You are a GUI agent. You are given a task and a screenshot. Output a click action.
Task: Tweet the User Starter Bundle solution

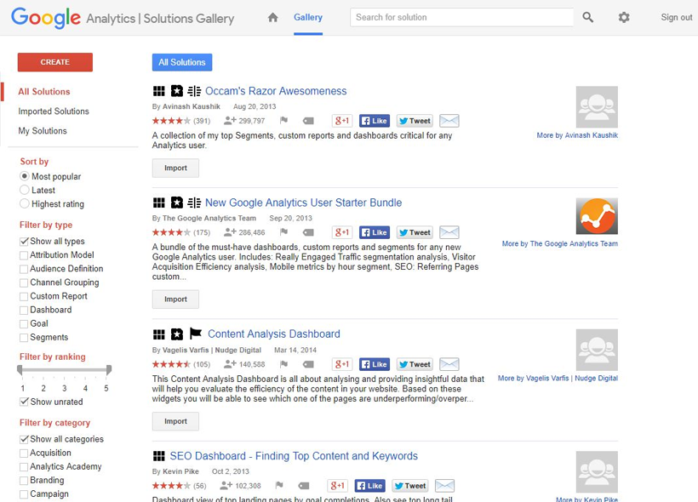tap(415, 232)
